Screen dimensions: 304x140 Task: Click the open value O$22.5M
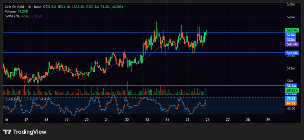pos(50,7)
